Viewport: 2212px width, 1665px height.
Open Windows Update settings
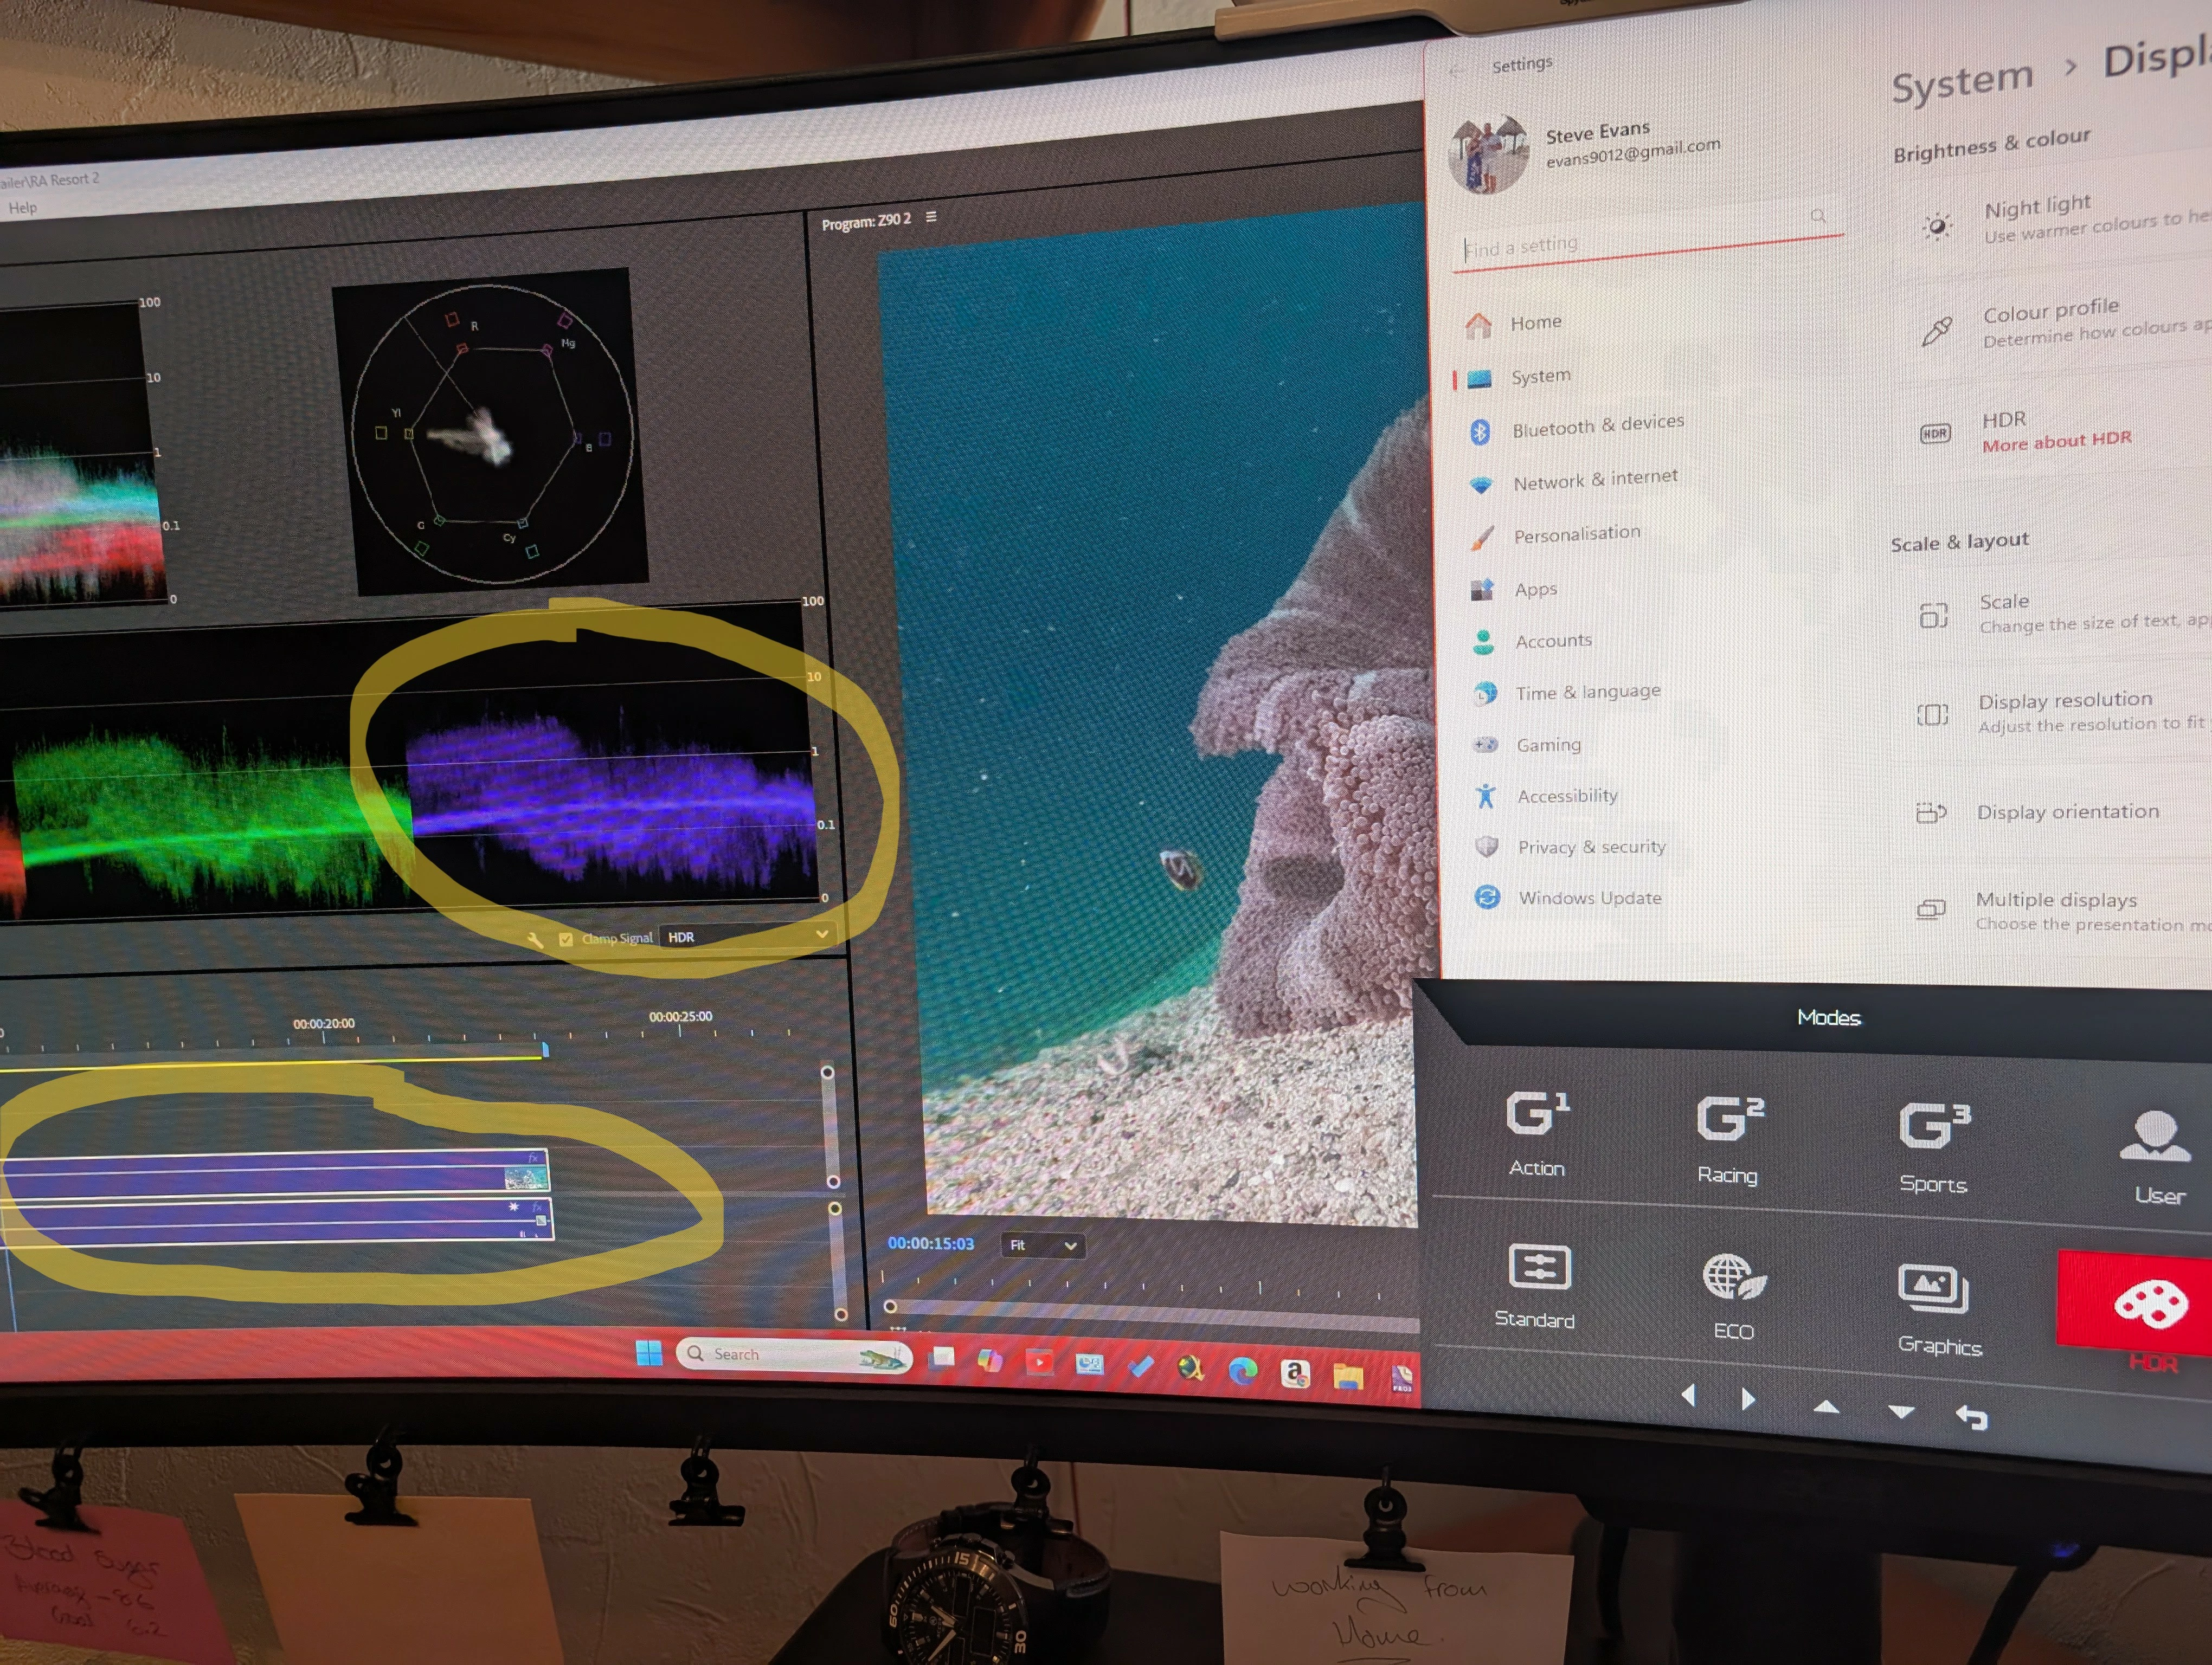[x=1589, y=898]
